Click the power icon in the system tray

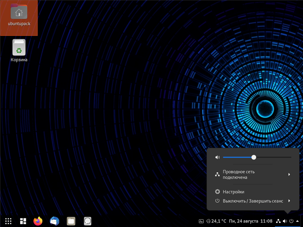(x=291, y=221)
